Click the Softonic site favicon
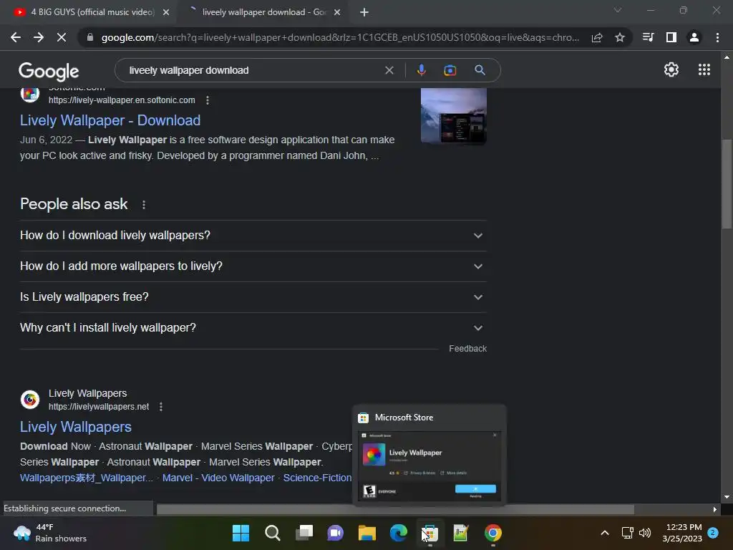This screenshot has width=733, height=550. (x=30, y=94)
